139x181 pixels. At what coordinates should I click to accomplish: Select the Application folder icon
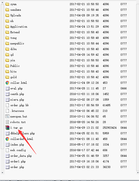point(7,27)
